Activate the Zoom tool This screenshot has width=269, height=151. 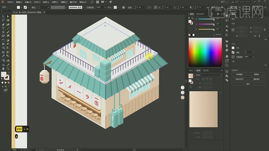coord(8,69)
